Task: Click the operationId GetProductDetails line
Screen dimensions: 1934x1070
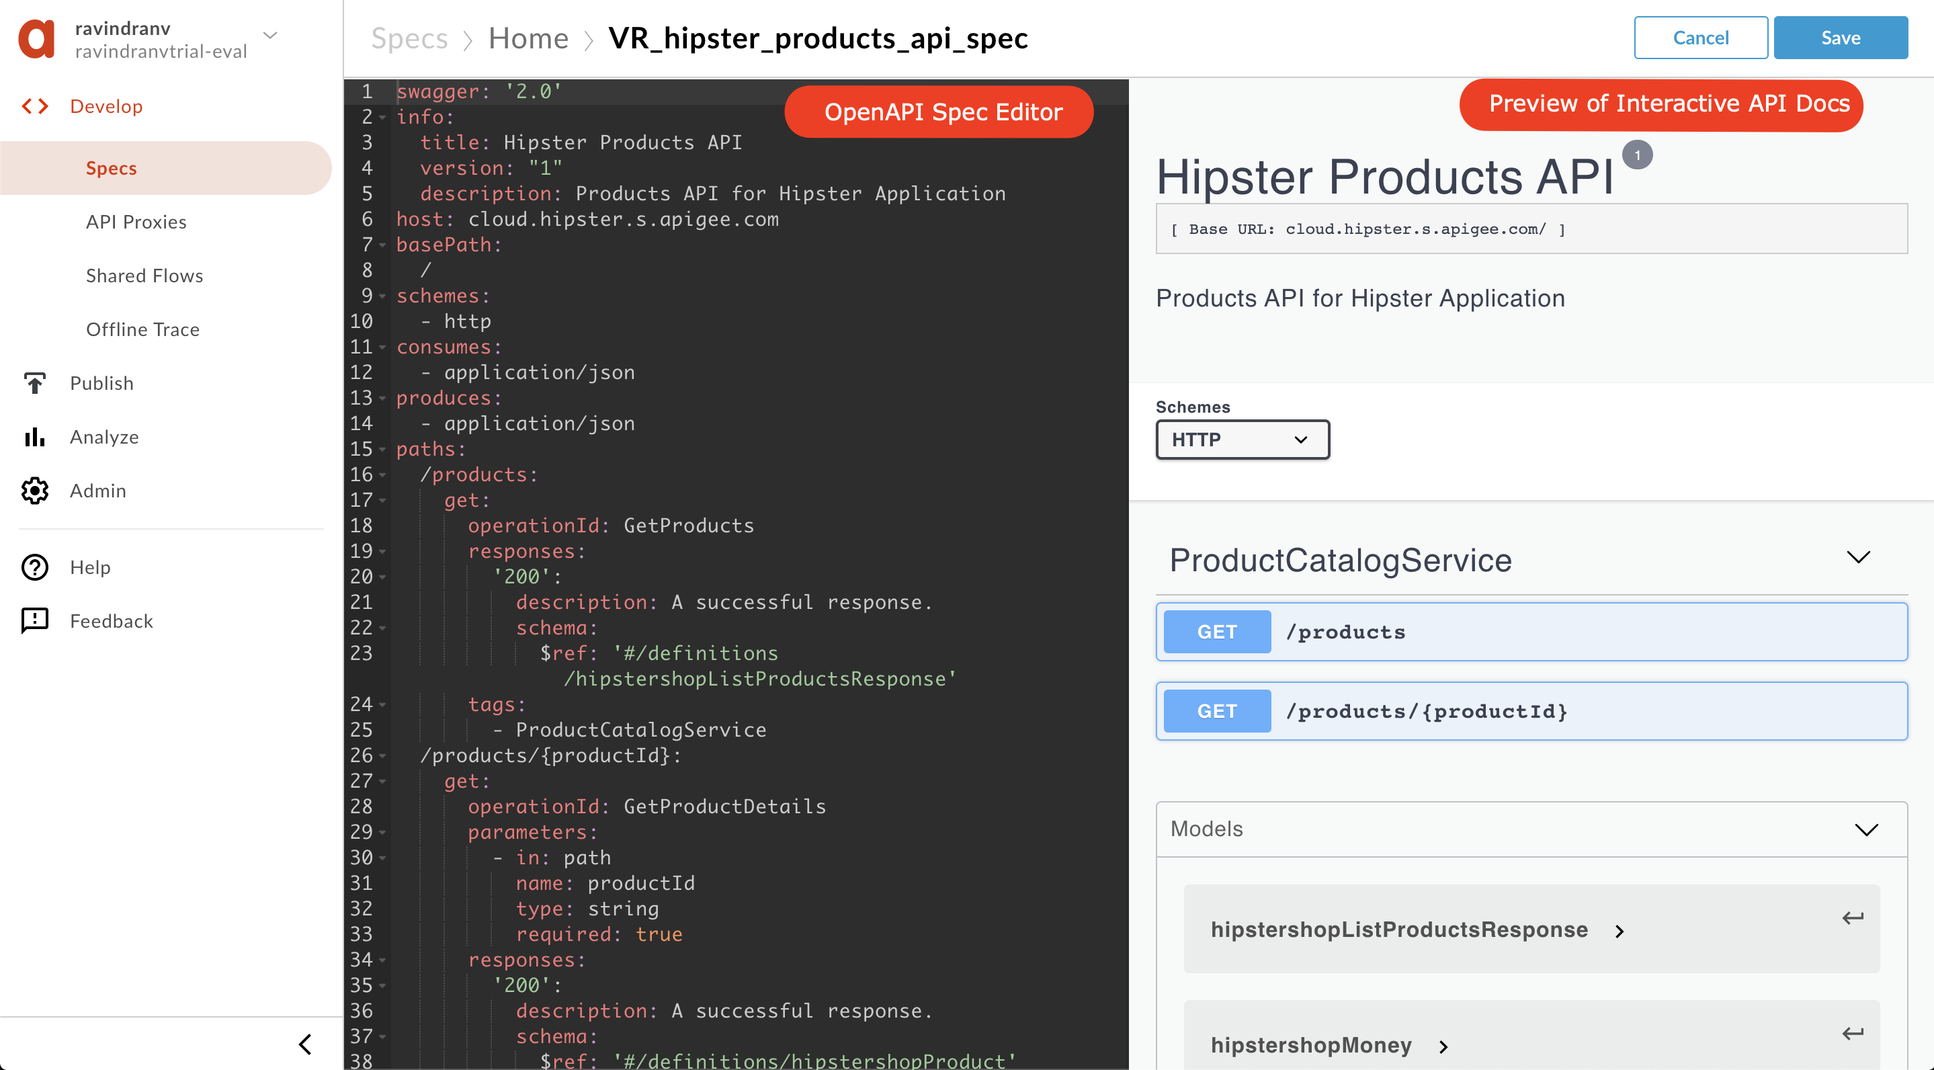Action: 647,807
